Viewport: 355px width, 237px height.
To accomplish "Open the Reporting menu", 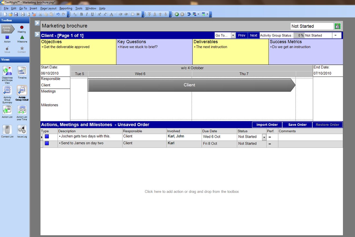I will coord(66,8).
